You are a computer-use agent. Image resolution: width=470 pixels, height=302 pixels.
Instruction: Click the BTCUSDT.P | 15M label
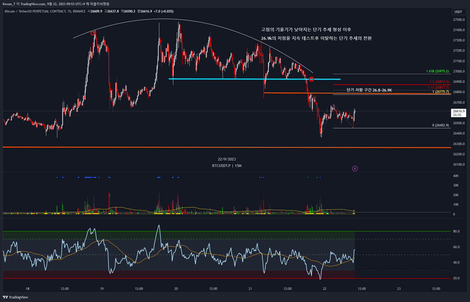coord(227,166)
